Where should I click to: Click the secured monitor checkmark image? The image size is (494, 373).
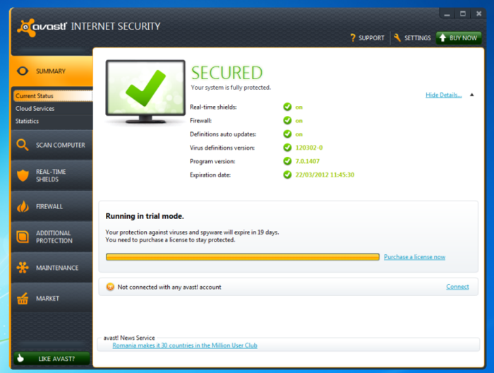click(x=145, y=91)
